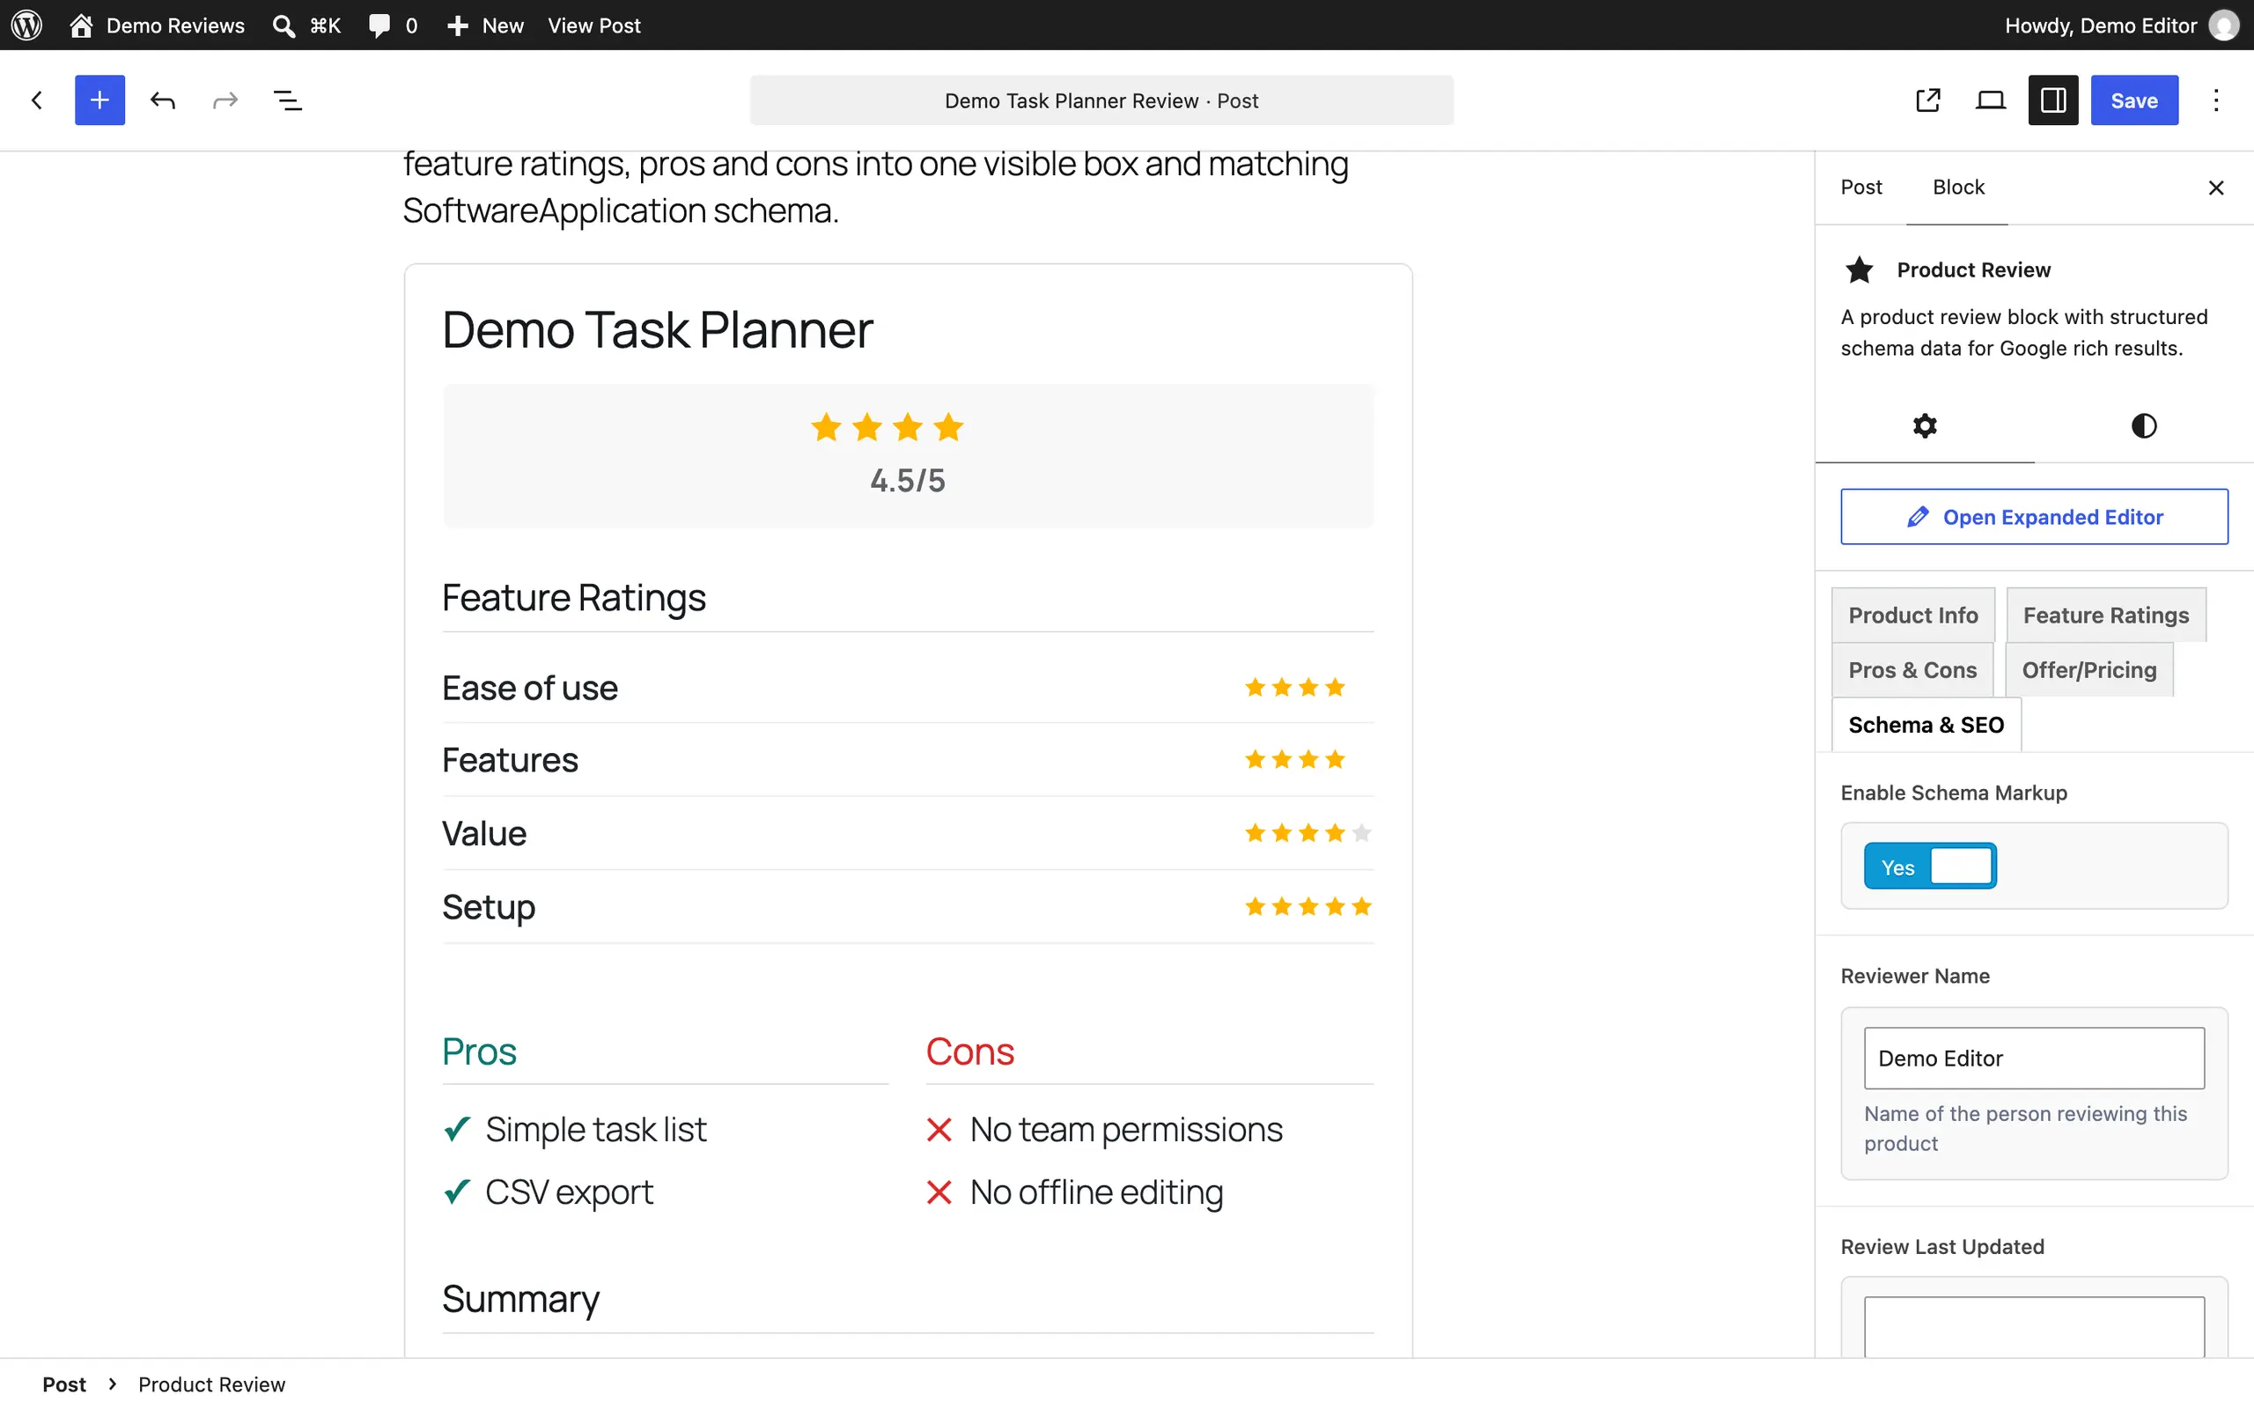The width and height of the screenshot is (2254, 1409).
Task: Click the Demo Task Planner heading
Action: coord(658,330)
